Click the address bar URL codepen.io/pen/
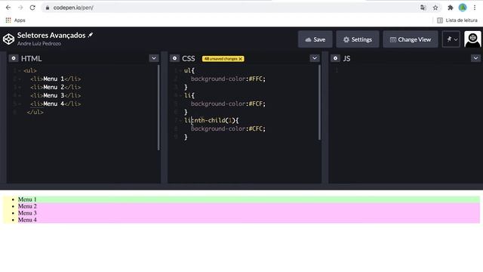The width and height of the screenshot is (483, 272). (73, 8)
